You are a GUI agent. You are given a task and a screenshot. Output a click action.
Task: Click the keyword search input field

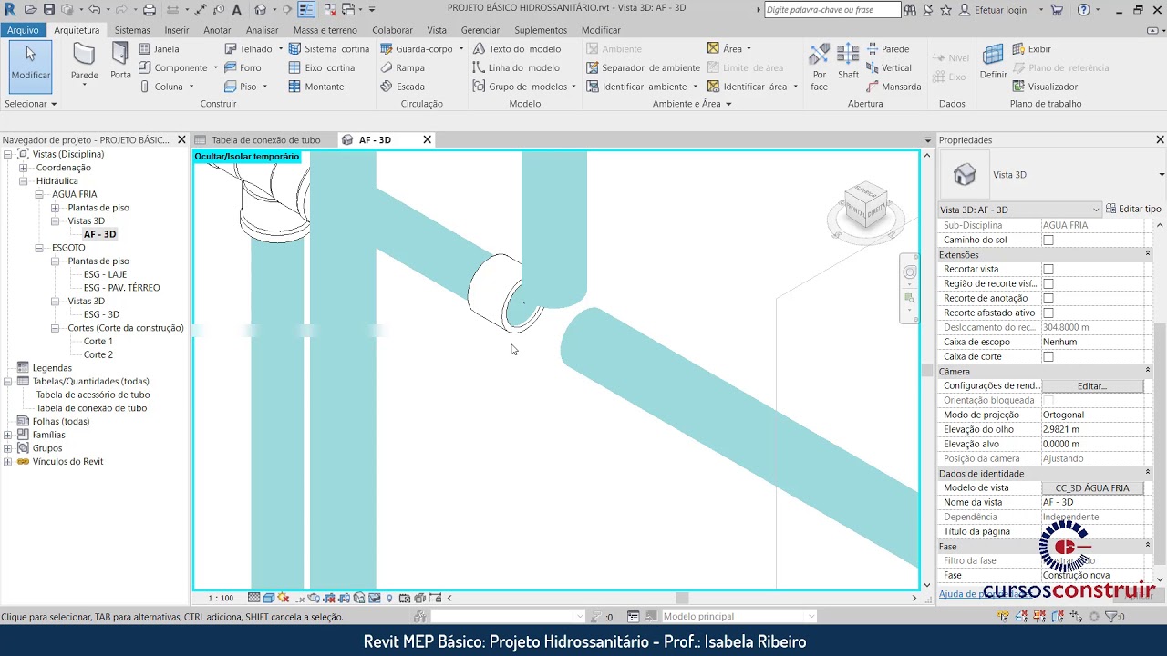coord(831,10)
